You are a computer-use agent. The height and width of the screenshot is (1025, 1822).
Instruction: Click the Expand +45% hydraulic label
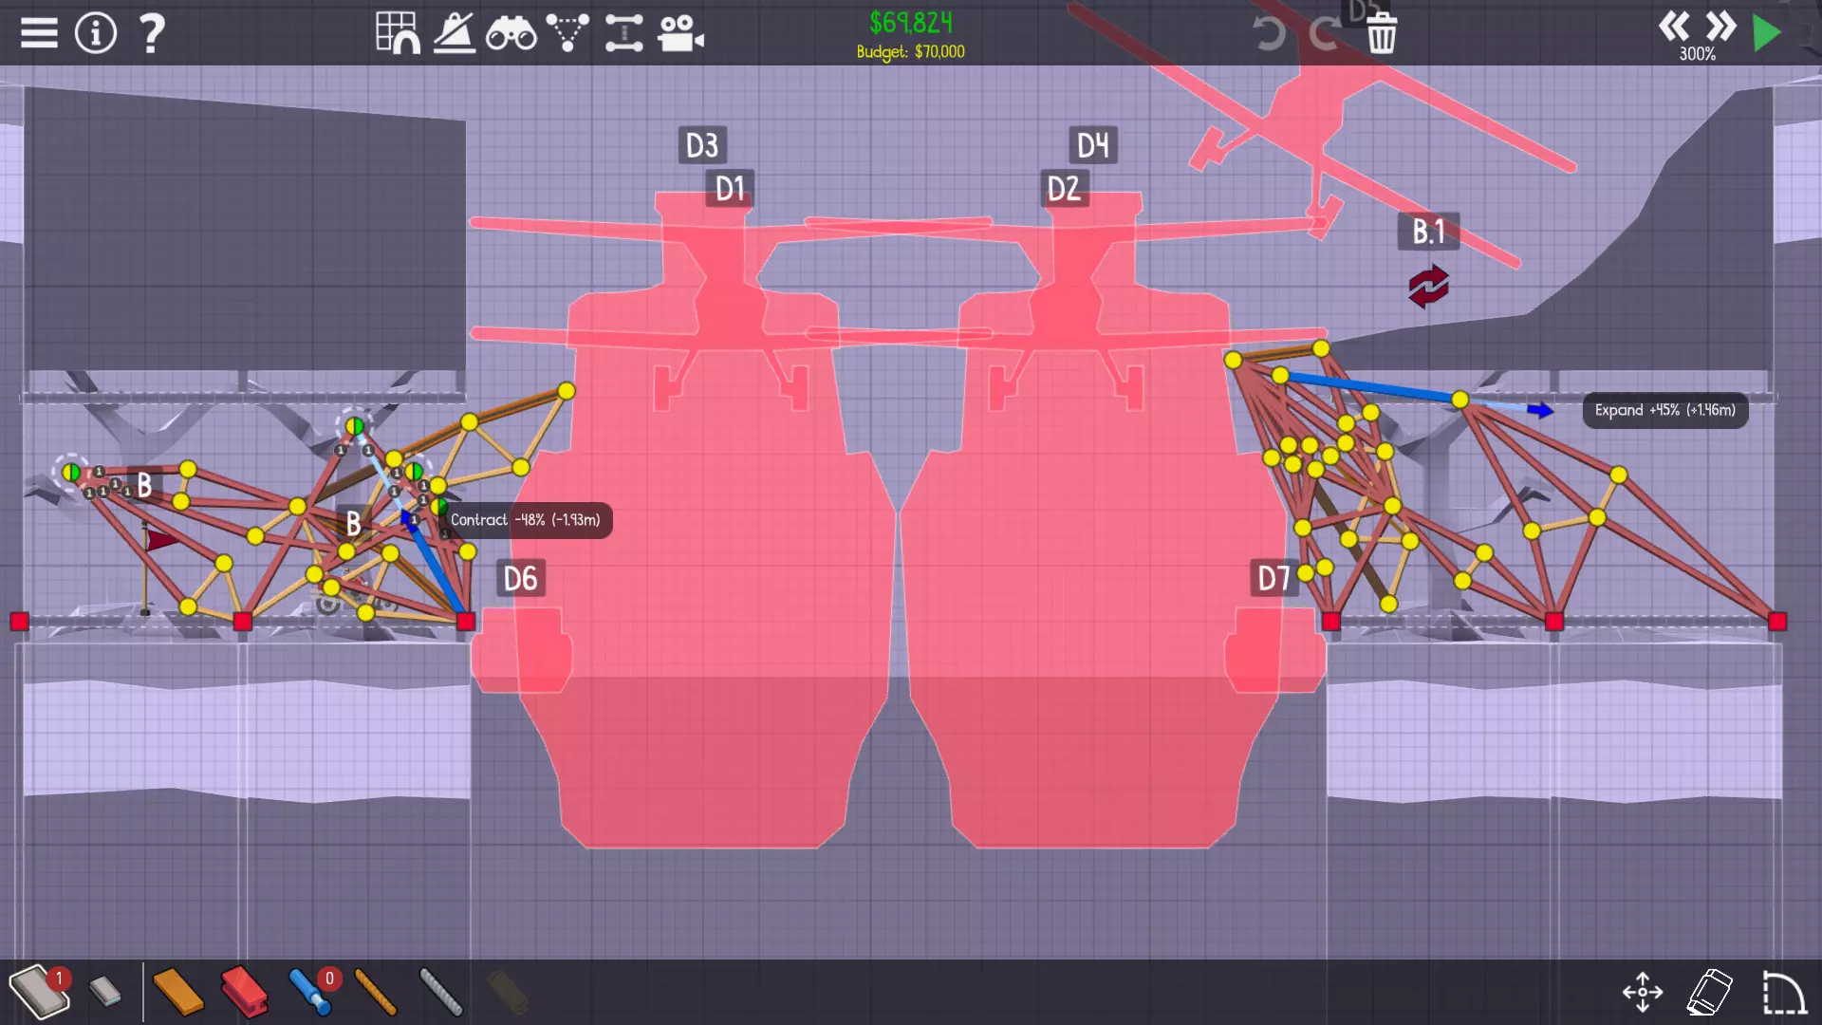coord(1664,410)
